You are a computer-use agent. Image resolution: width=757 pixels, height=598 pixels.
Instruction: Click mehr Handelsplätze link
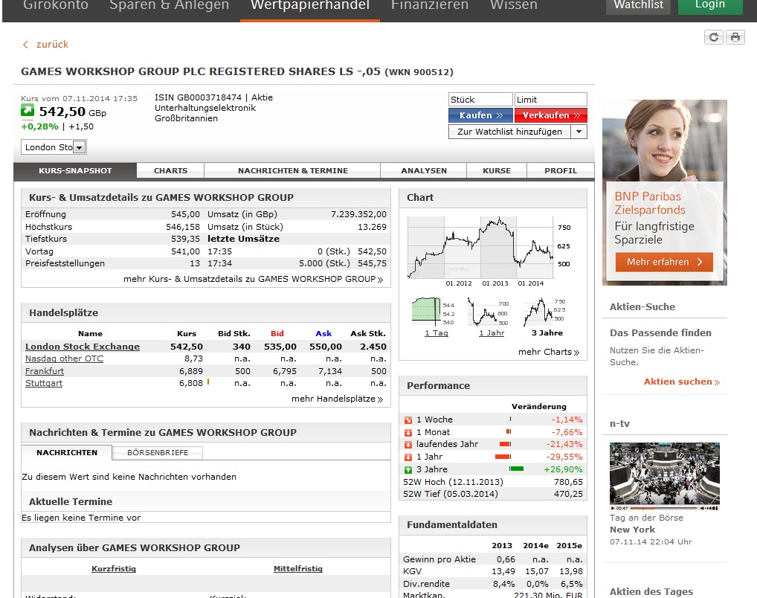point(337,399)
